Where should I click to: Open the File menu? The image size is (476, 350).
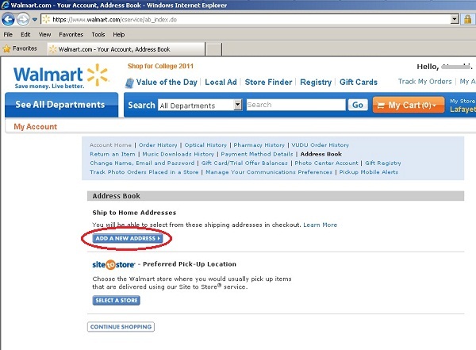click(8, 34)
